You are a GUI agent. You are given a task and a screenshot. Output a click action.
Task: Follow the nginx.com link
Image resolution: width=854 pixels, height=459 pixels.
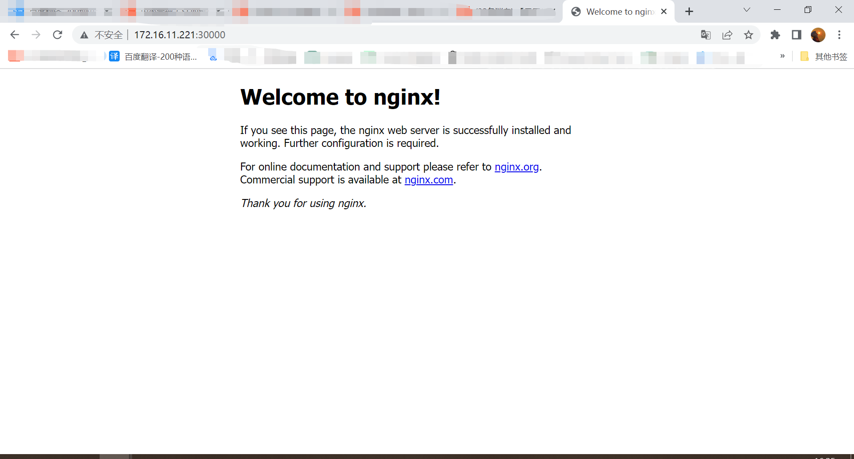[429, 180]
